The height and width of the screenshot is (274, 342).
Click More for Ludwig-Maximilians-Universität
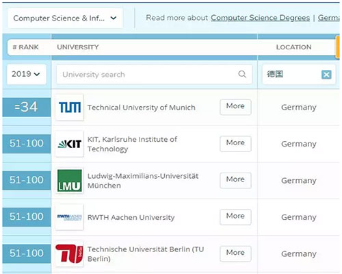coord(235,180)
